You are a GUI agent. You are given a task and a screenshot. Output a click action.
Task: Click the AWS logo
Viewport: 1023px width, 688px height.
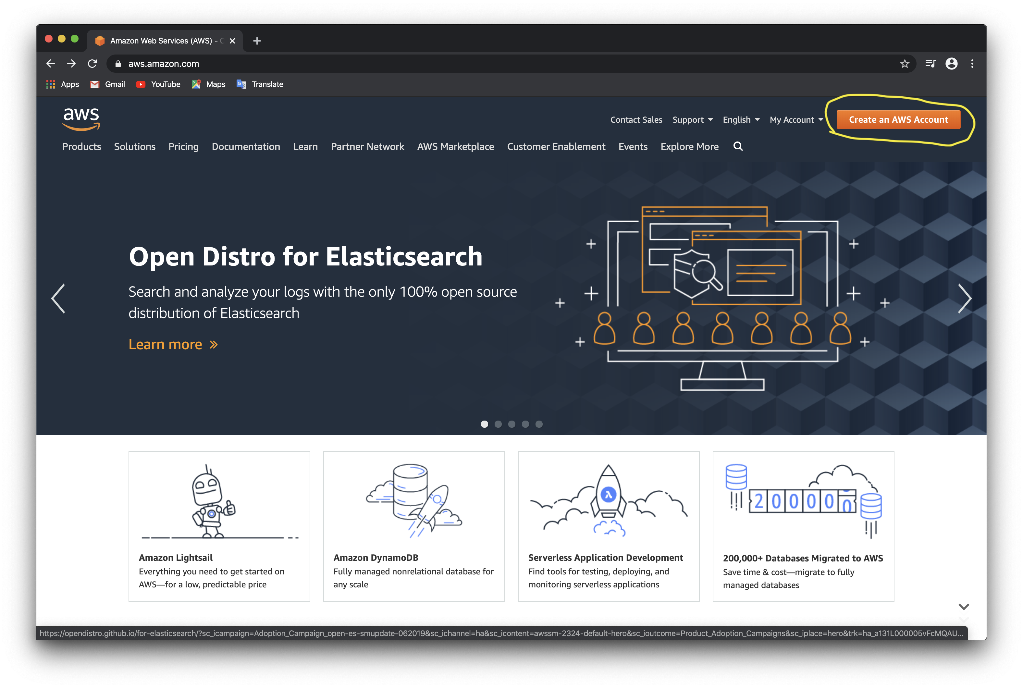(x=81, y=119)
